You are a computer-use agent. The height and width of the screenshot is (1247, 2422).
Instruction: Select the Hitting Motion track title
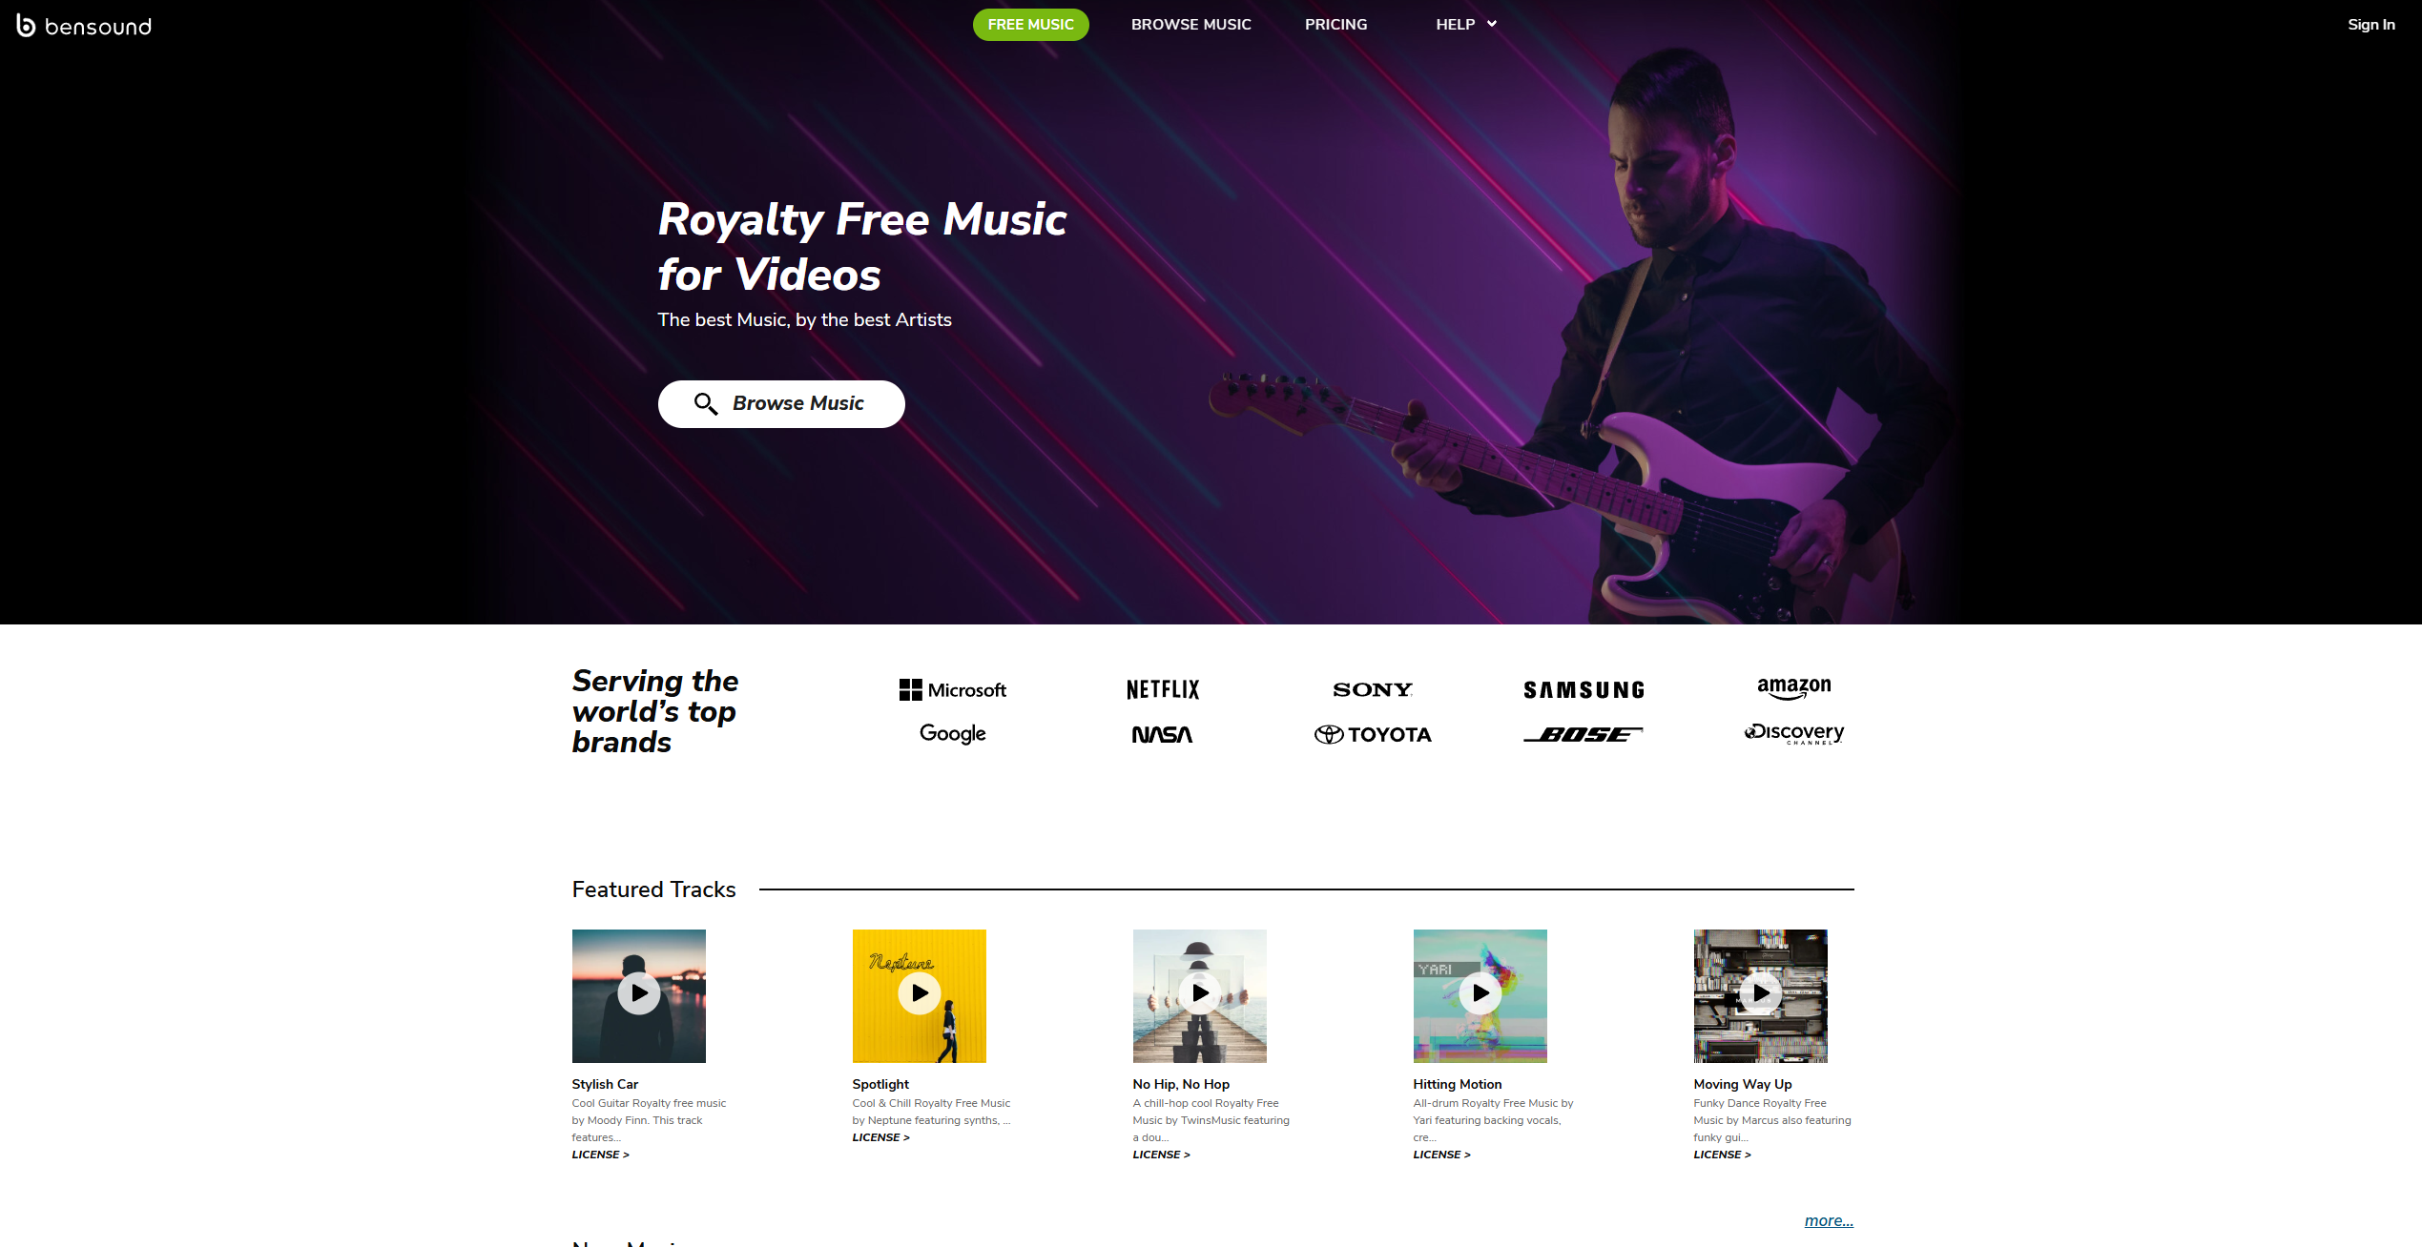click(x=1458, y=1084)
